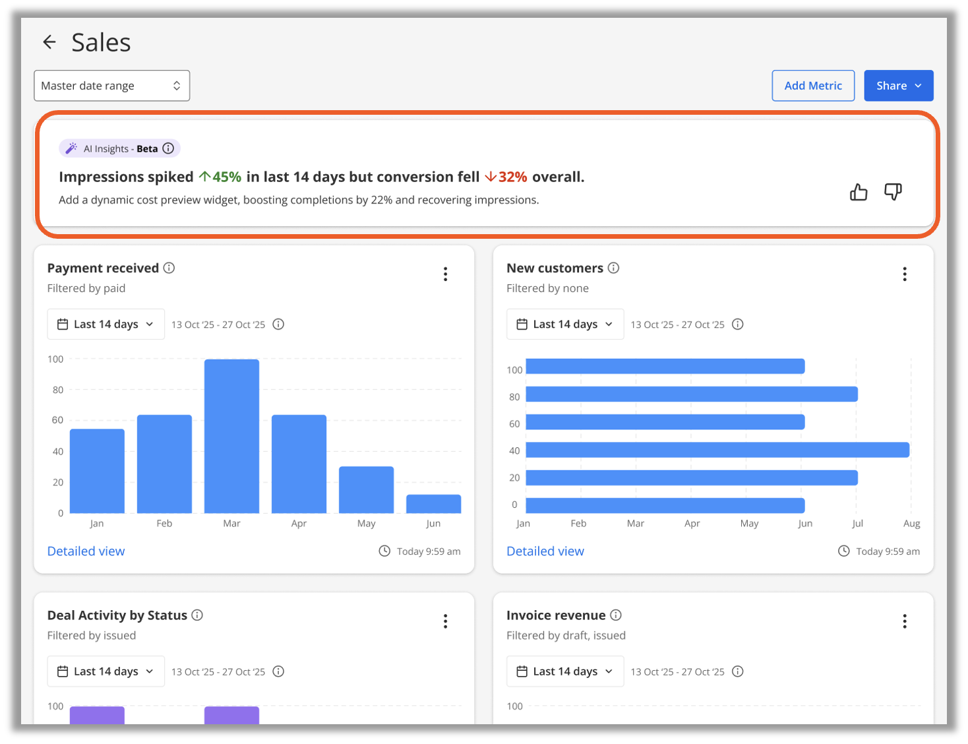Expand the Share button dropdown
968x744 pixels.
tap(898, 86)
